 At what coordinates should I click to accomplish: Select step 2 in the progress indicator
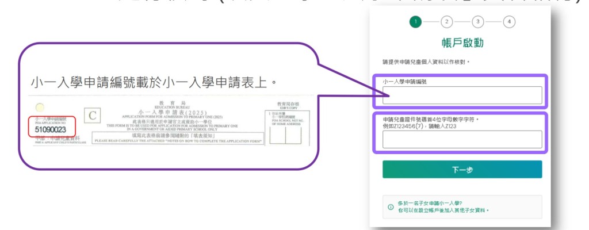[x=446, y=22]
